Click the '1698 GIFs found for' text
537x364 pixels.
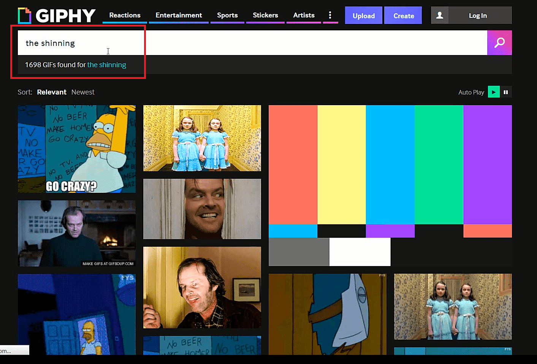[x=55, y=65]
